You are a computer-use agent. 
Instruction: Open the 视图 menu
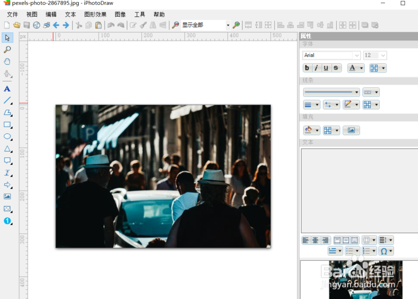tap(32, 14)
